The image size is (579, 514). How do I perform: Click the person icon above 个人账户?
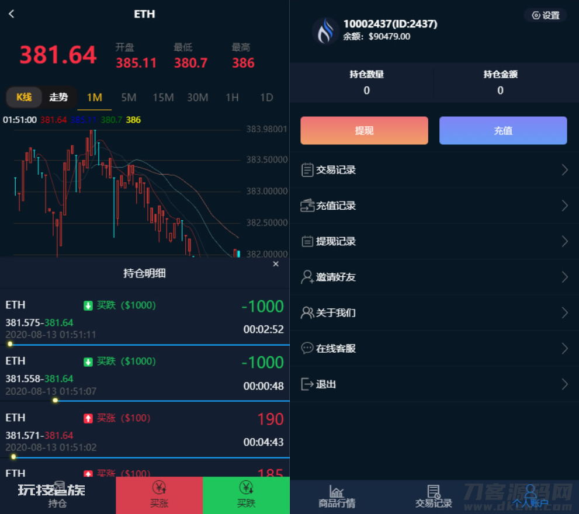tap(531, 491)
